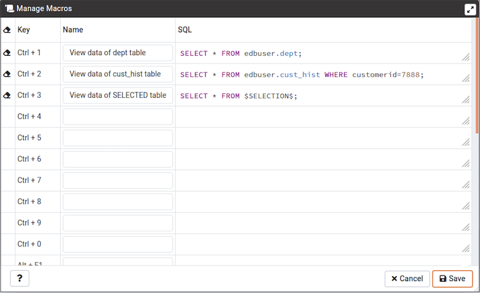Click resize handle of Ctrl + 4 SQL box
This screenshot has height=293, width=480.
[x=466, y=121]
